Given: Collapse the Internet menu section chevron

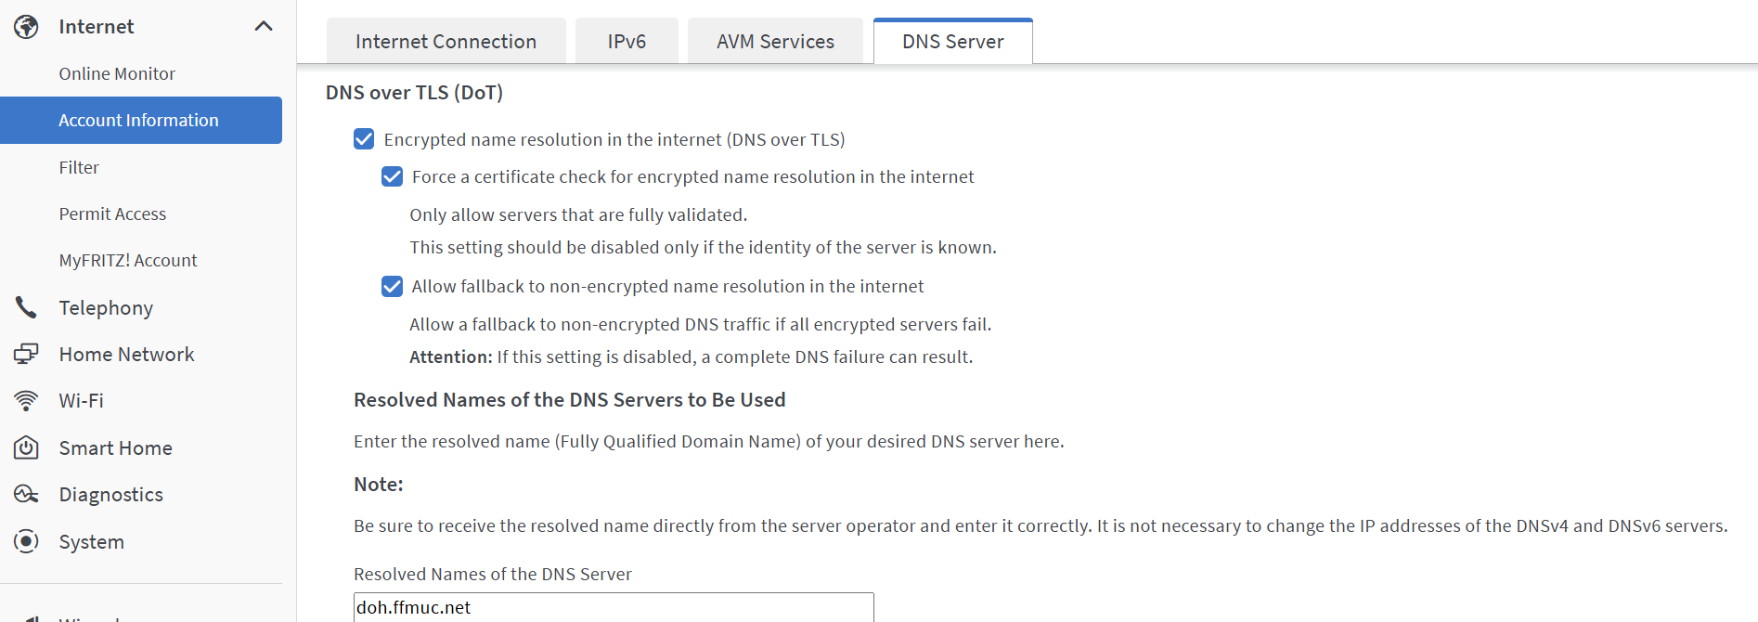Looking at the screenshot, I should click(x=264, y=27).
